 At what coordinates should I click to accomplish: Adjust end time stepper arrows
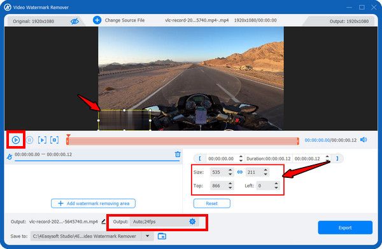pyautogui.click(x=327, y=159)
